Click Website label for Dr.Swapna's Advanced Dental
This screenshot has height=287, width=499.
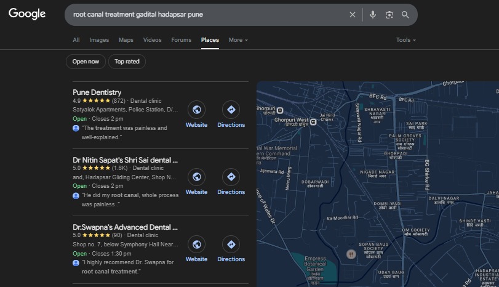[196, 259]
